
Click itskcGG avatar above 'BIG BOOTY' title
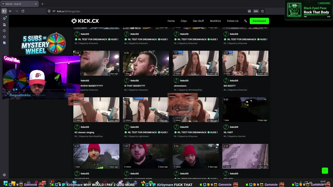(x=226, y=81)
